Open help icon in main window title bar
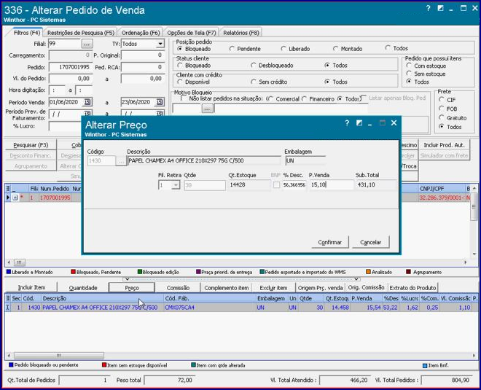The width and height of the screenshot is (481, 390). [429, 8]
